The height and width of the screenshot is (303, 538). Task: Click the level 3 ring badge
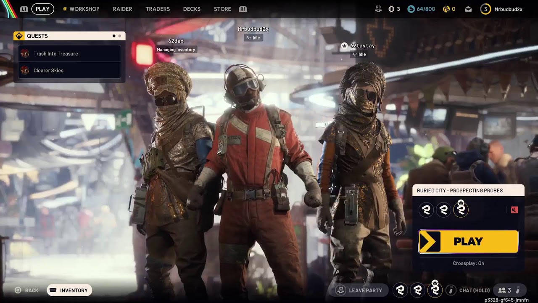[x=485, y=9]
